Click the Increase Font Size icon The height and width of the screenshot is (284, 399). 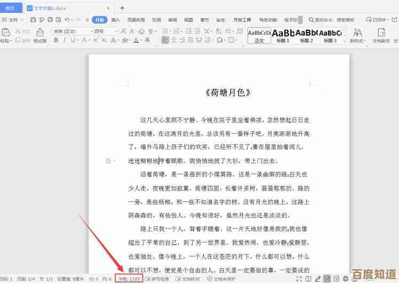pos(124,31)
